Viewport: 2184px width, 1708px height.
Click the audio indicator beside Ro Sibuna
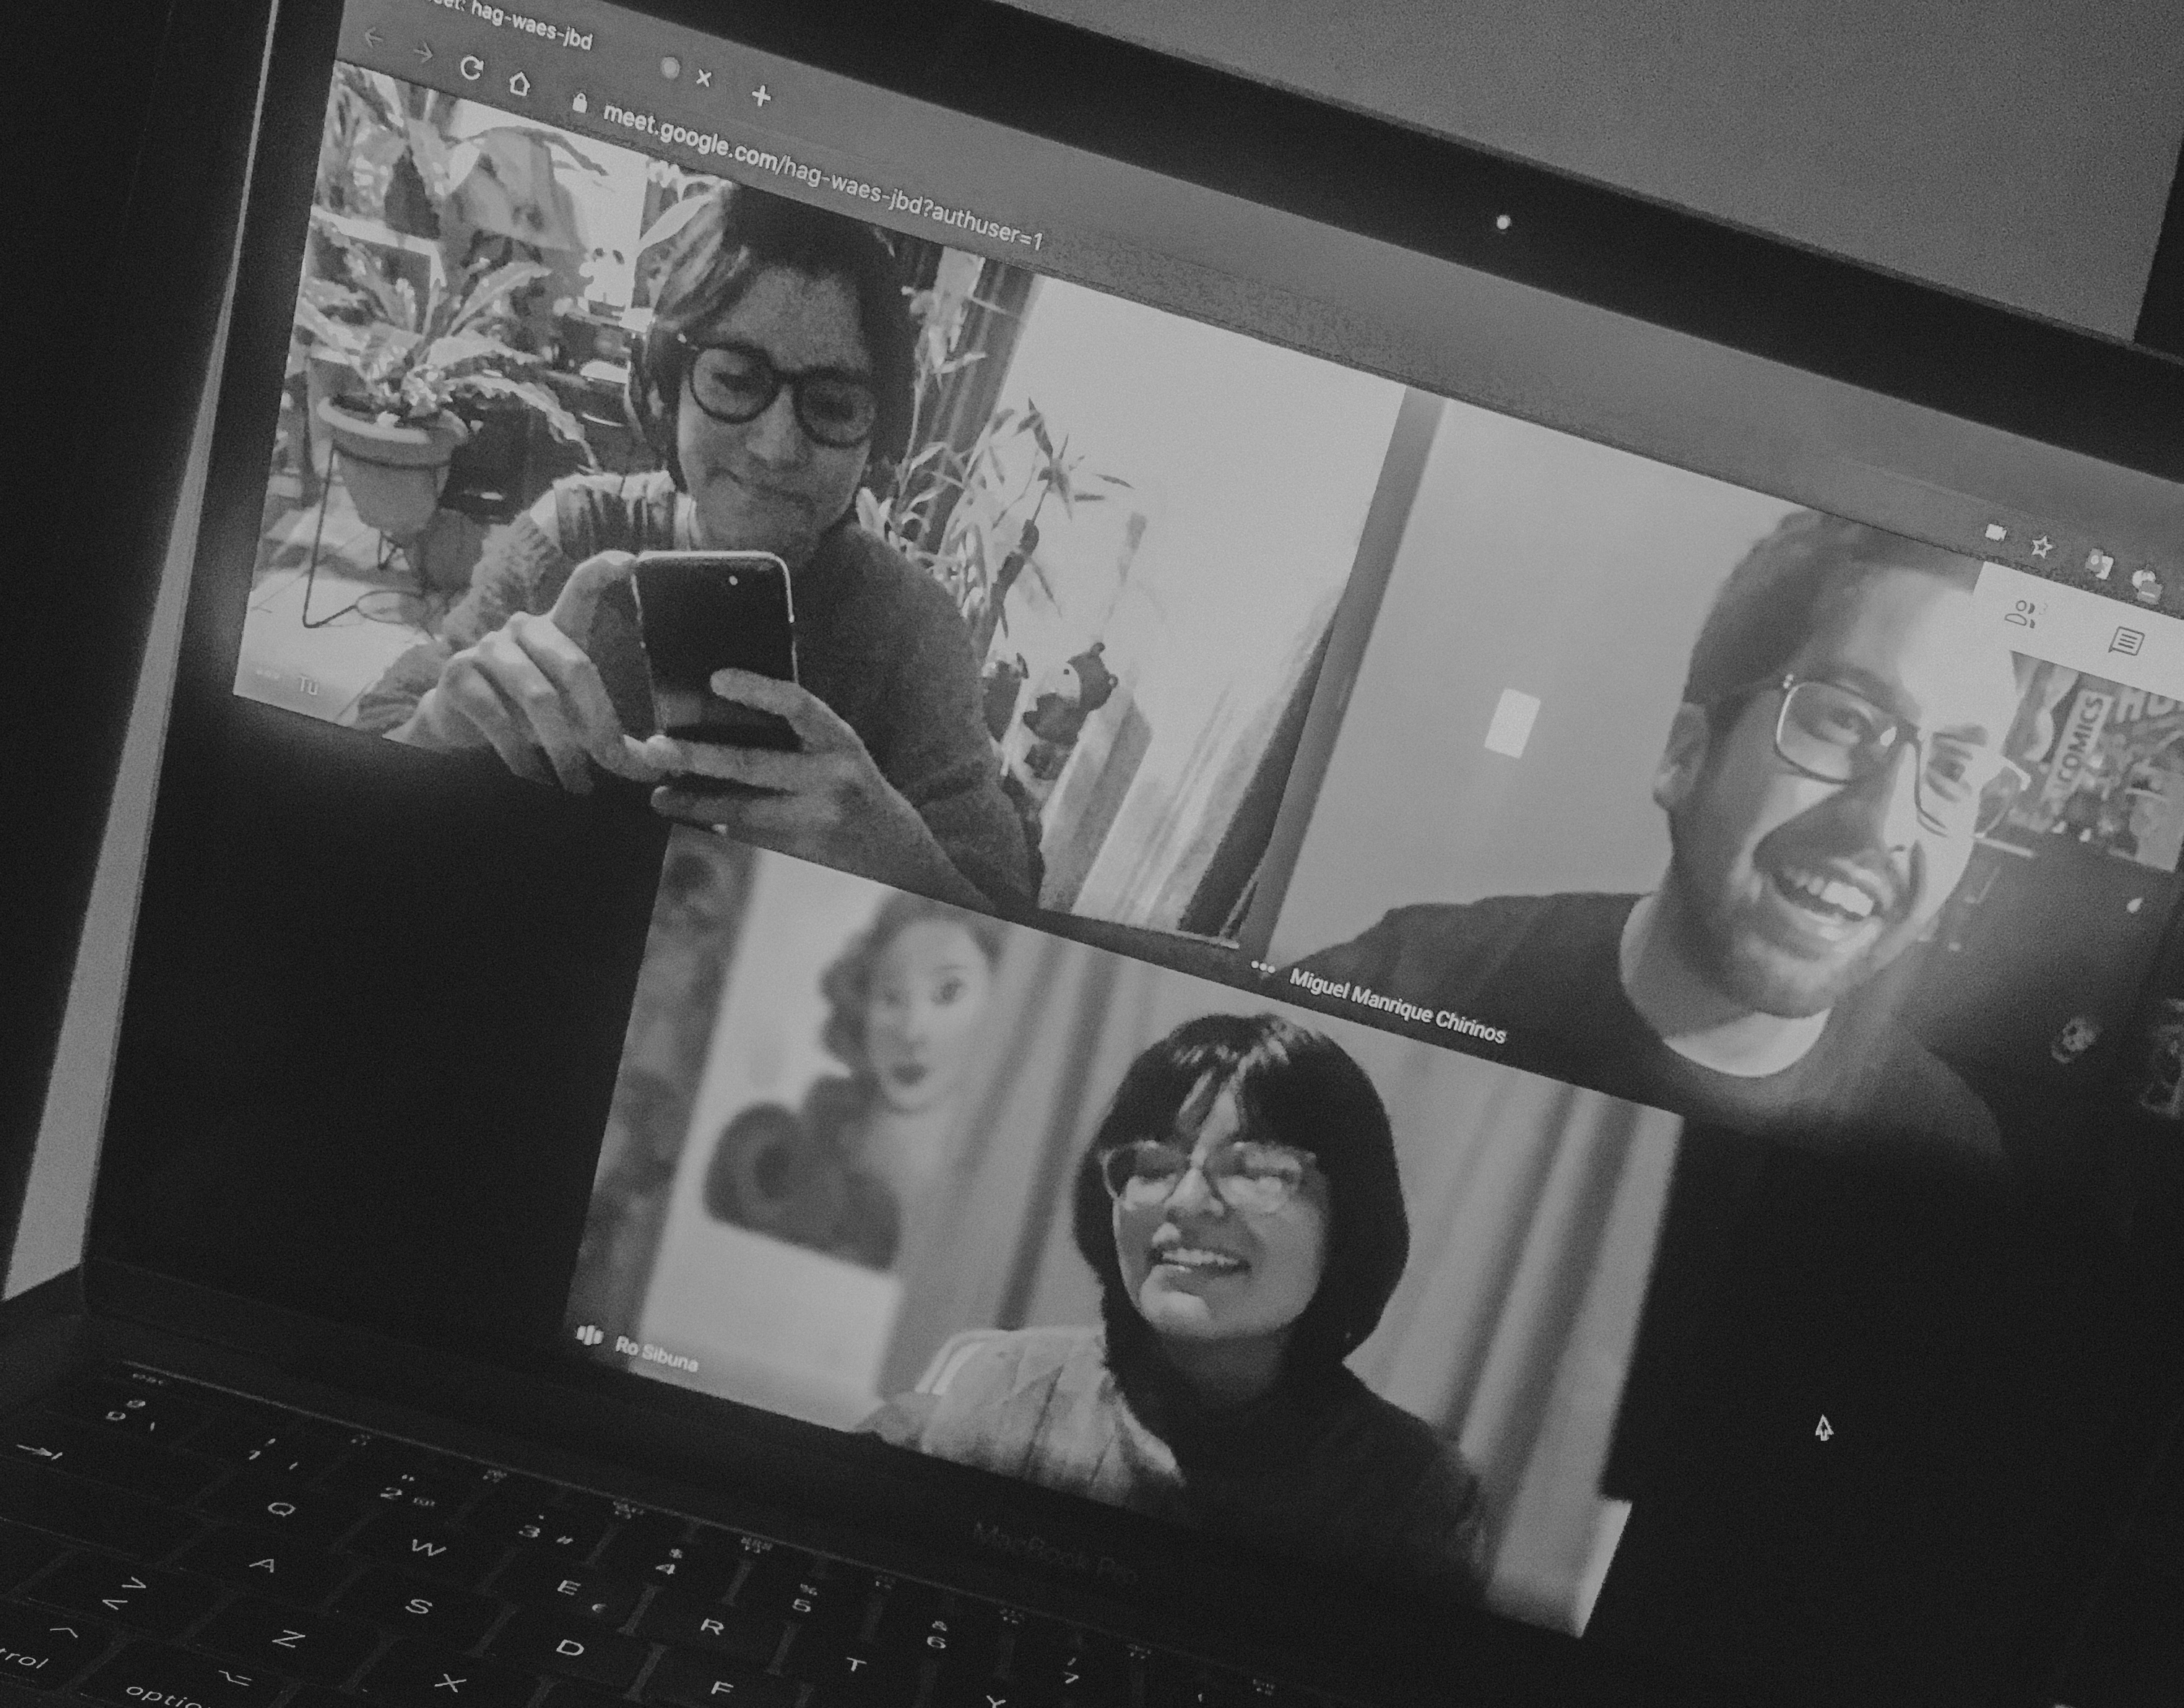(590, 1334)
